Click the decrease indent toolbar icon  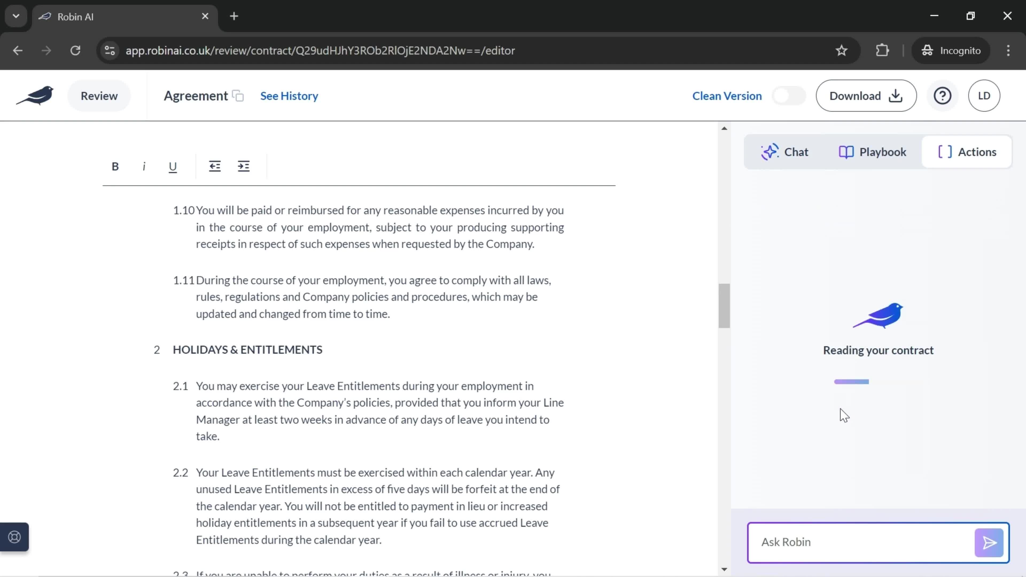click(x=215, y=166)
